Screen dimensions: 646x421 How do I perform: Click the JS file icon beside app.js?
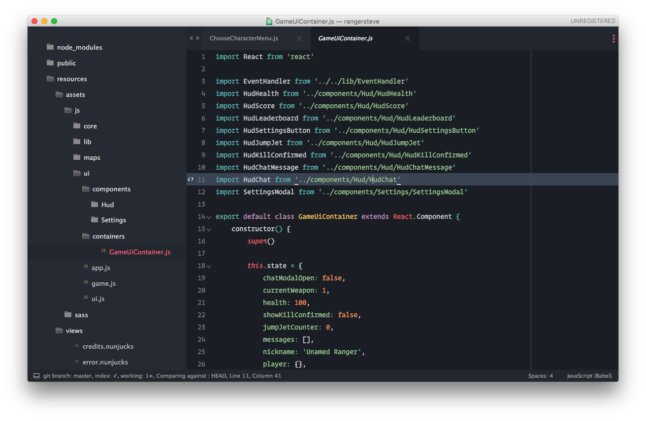click(86, 267)
